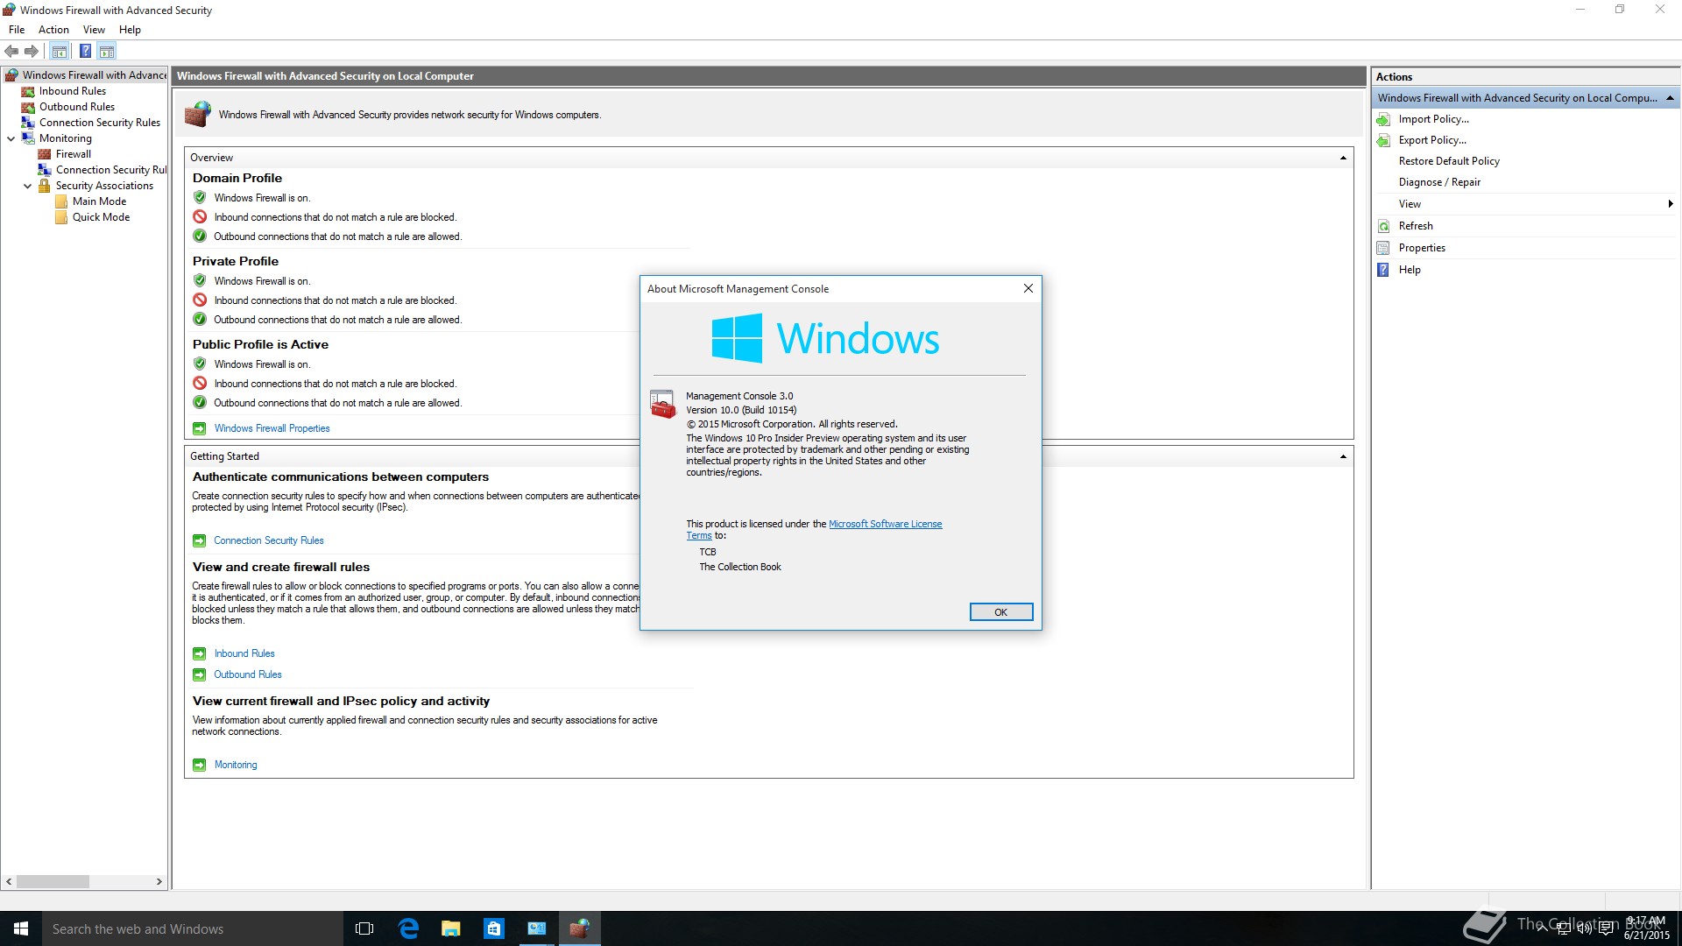
Task: Click the Forward arrow toolbar icon
Action: (x=32, y=51)
